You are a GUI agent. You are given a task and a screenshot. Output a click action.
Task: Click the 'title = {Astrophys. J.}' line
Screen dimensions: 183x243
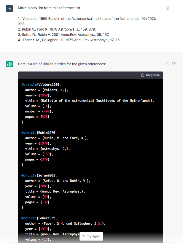click(47, 149)
